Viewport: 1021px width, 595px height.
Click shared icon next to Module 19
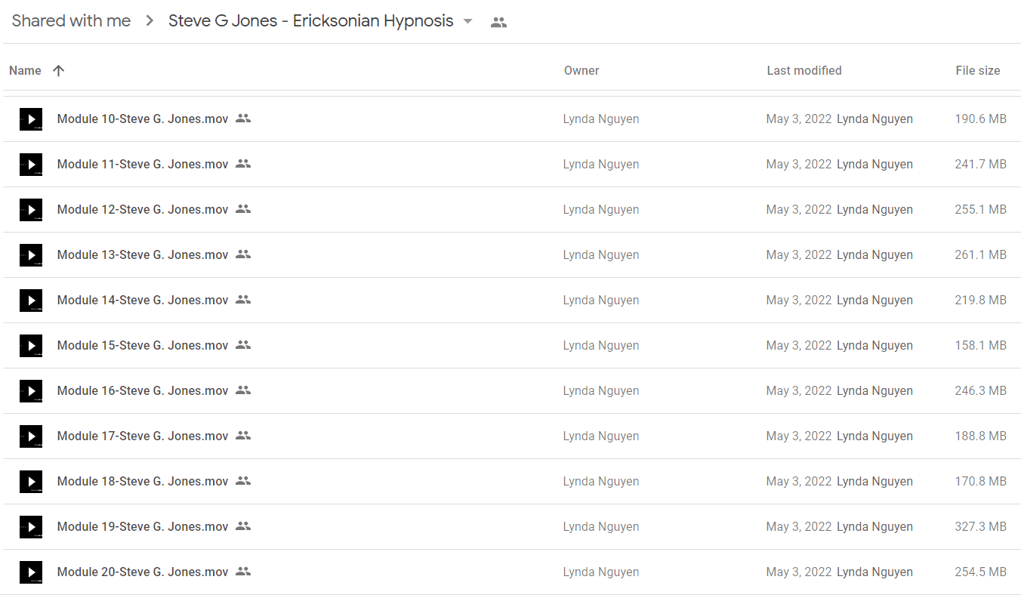[243, 526]
